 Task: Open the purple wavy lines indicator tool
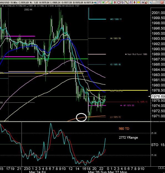coord(99,2)
